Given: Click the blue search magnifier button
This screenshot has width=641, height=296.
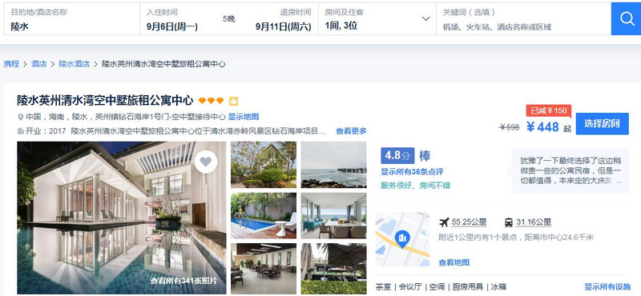Looking at the screenshot, I should coord(626,18).
